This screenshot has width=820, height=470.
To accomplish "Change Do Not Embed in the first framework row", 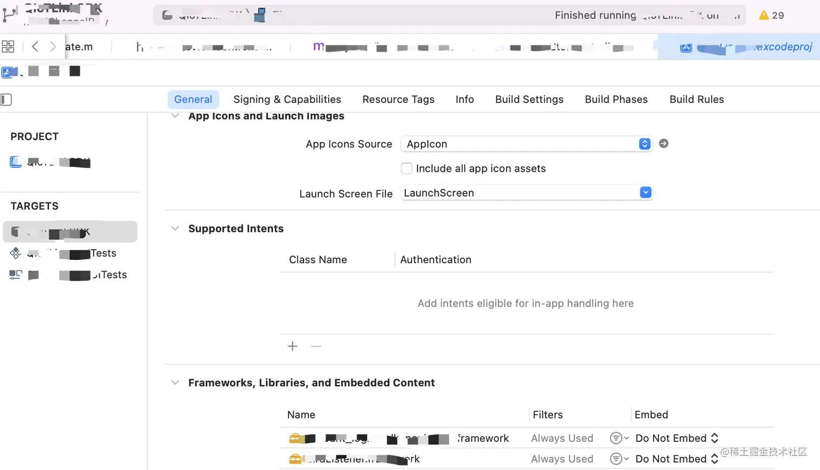I will click(x=677, y=438).
